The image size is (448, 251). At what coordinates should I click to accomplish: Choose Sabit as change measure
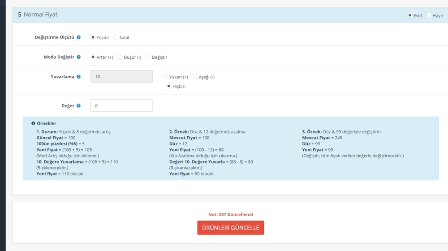point(116,37)
